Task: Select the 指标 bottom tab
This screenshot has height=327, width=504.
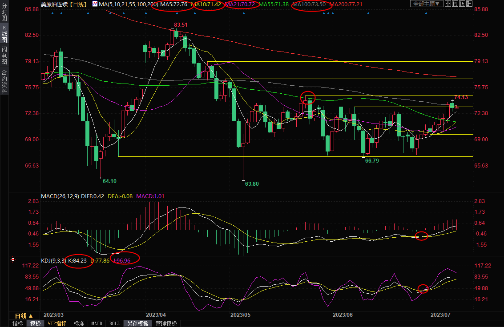Action: (18, 323)
